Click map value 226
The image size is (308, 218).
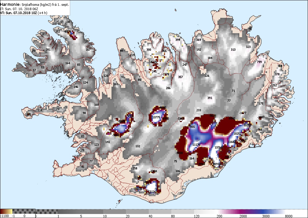point(207,76)
